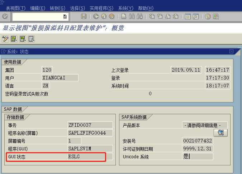The width and height of the screenshot is (242, 174).
Task: Open the command field history dropdown
Action: coord(65,16)
